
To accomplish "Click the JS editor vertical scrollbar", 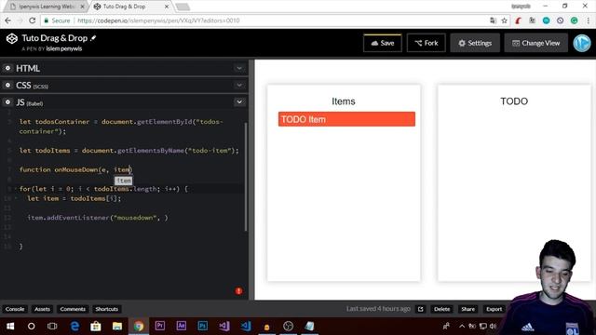I will pos(246,177).
